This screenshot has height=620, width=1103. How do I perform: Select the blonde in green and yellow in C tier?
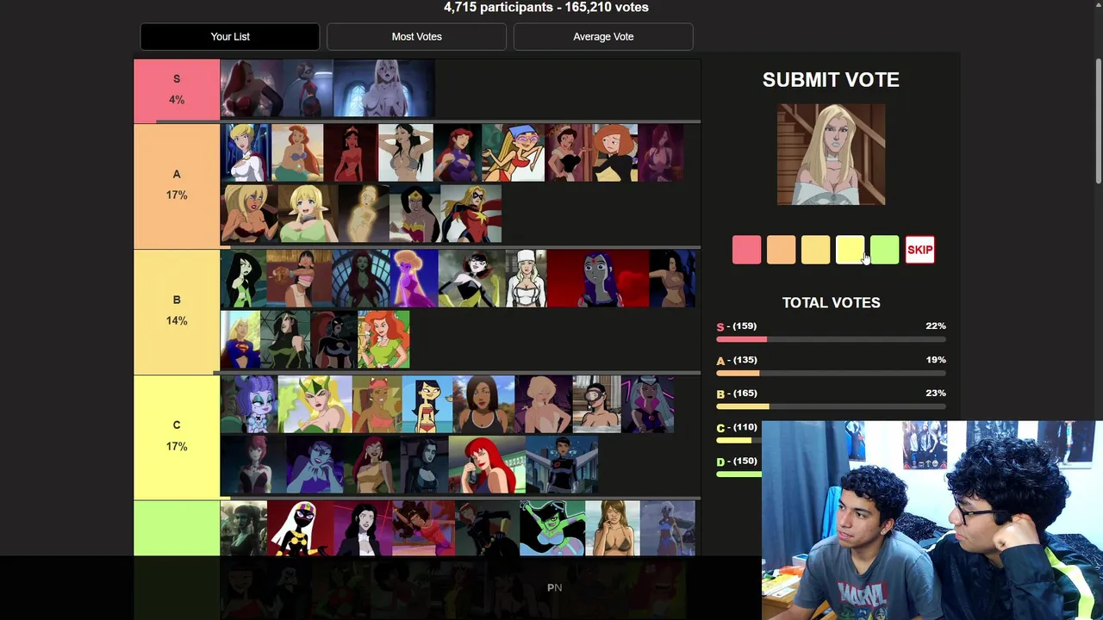click(315, 405)
